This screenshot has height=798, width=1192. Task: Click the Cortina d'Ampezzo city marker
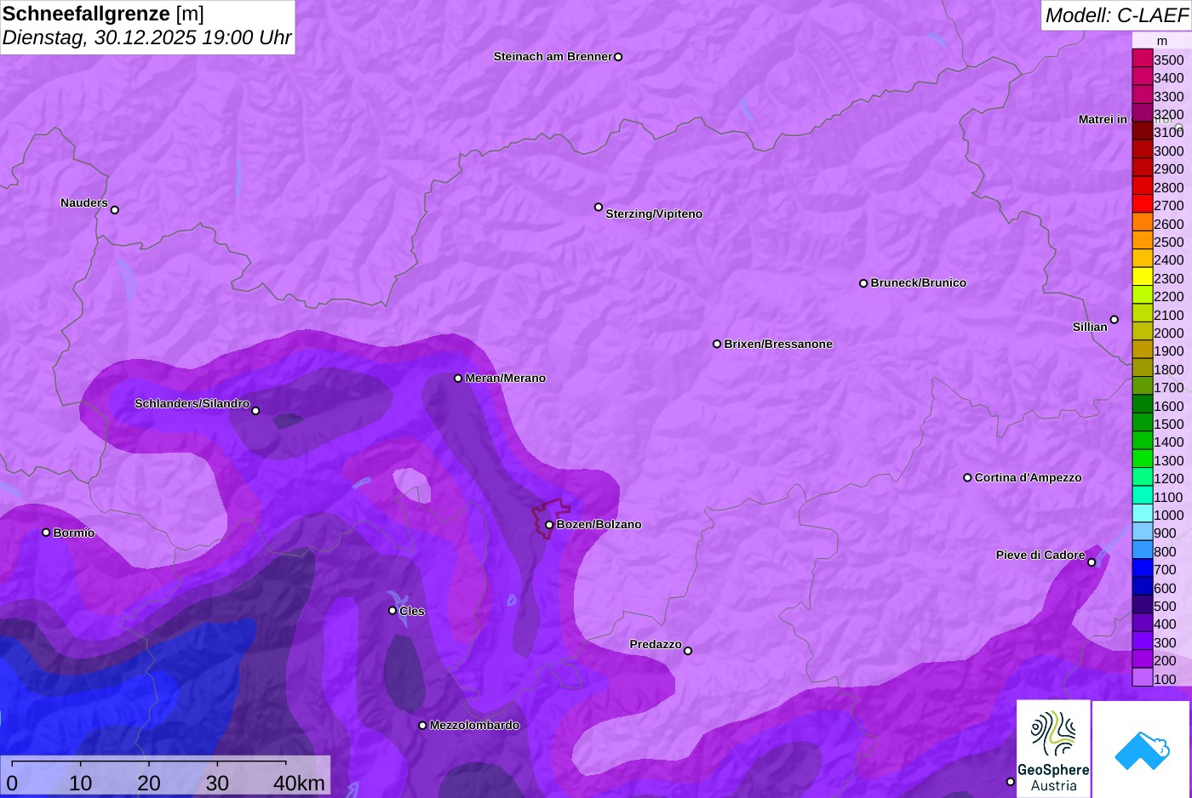pos(967,478)
